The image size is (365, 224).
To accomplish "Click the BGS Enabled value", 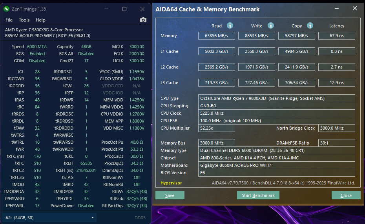I will click(37, 54).
